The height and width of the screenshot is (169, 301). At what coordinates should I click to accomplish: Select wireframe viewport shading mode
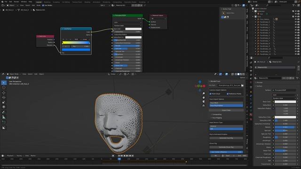click(236, 74)
